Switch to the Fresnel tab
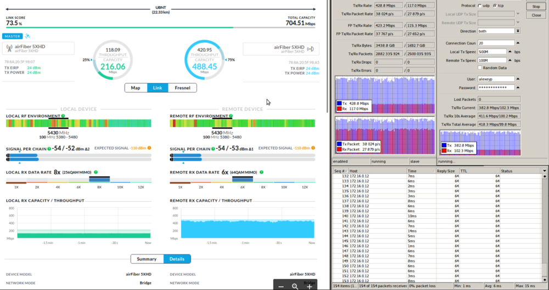 [182, 88]
